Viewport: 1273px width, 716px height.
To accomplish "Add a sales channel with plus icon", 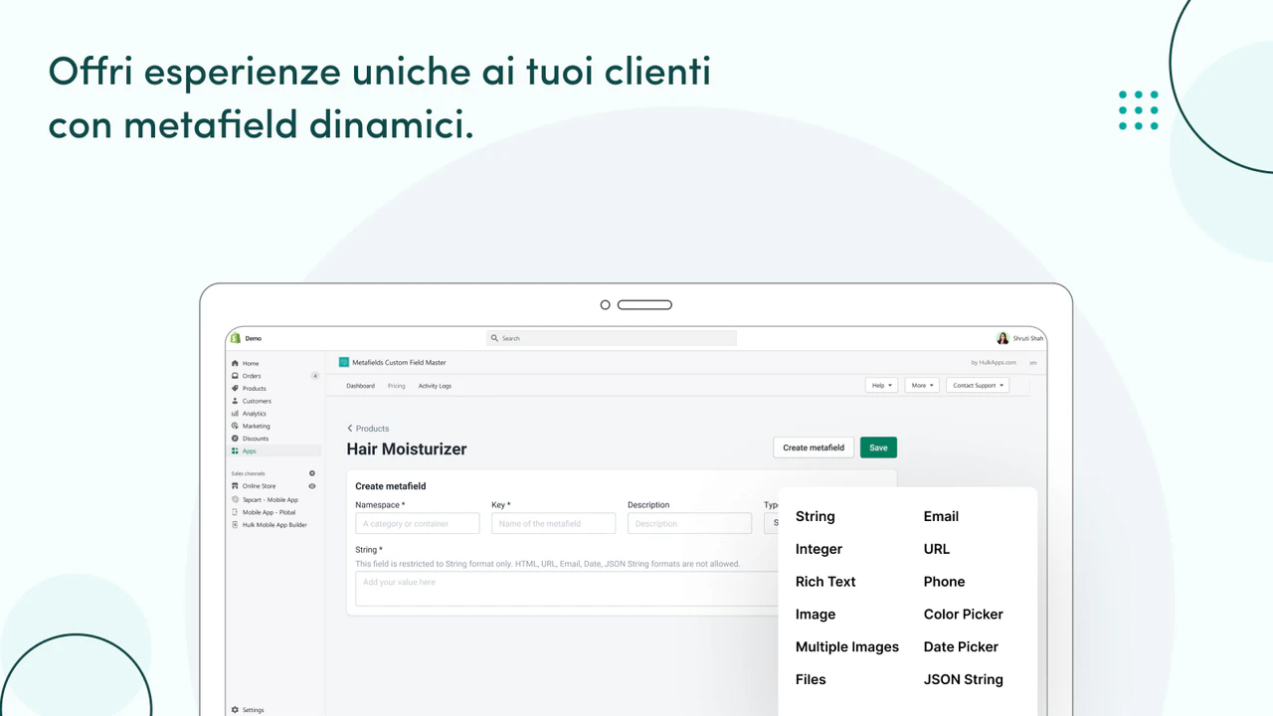I will click(312, 473).
